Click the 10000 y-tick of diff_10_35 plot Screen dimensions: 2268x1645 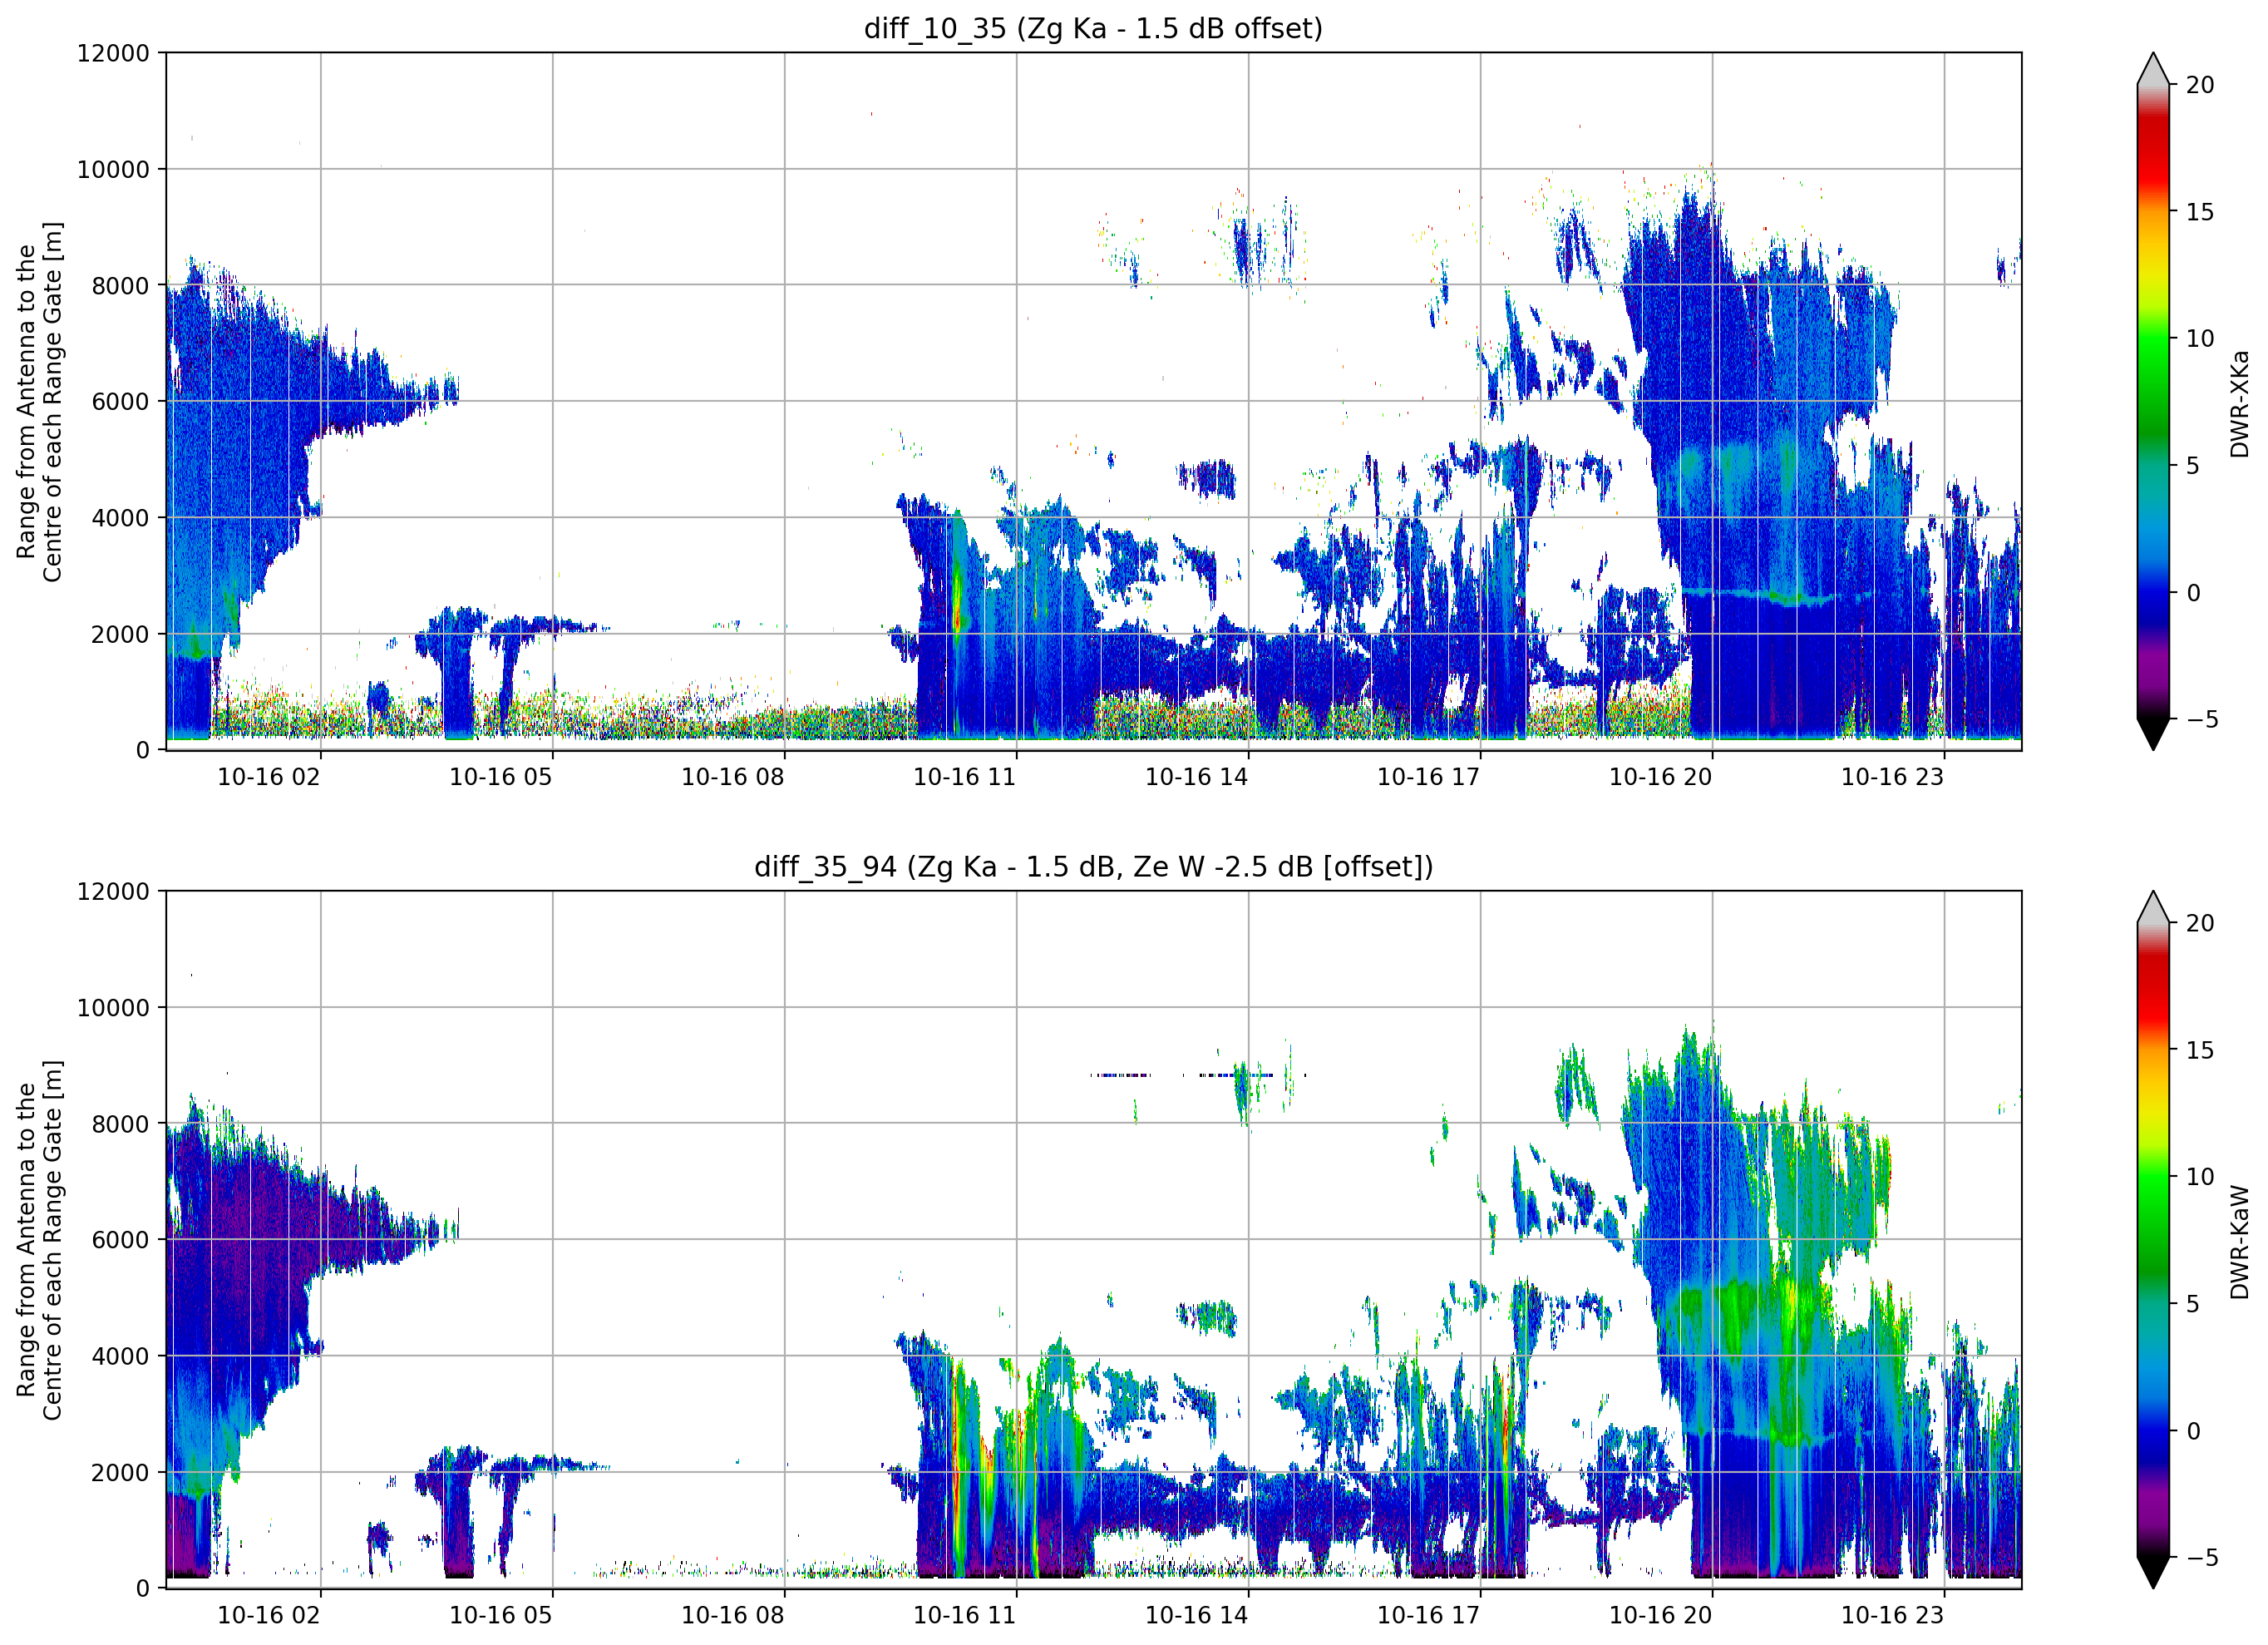113,170
